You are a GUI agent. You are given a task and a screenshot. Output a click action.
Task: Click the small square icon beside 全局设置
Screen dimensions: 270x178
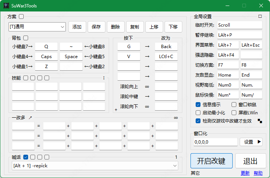click(260, 16)
